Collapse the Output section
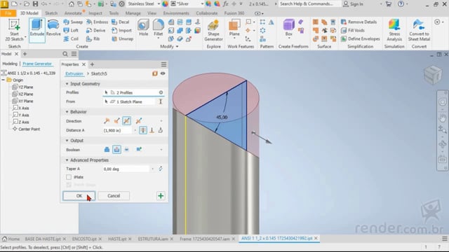 (x=67, y=141)
